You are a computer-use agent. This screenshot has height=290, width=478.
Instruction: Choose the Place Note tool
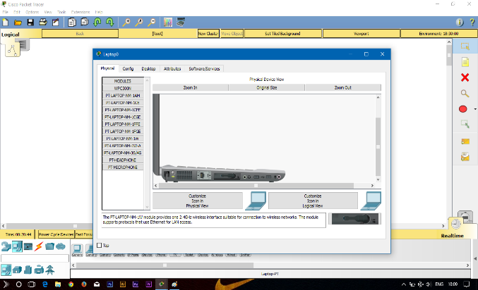point(465,62)
